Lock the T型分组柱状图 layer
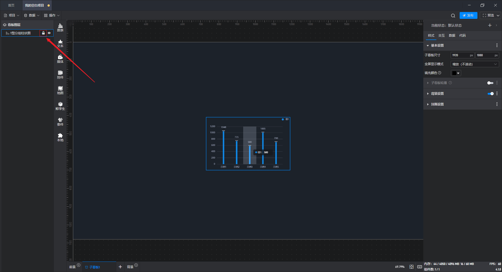 click(x=43, y=33)
